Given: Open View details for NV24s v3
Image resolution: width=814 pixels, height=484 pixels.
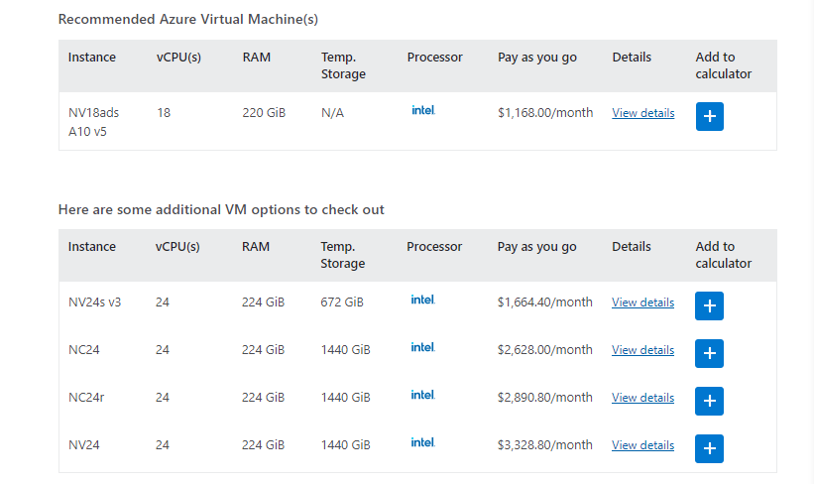Looking at the screenshot, I should point(642,302).
